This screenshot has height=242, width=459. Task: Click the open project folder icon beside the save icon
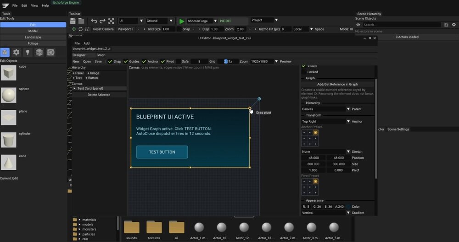81,21
